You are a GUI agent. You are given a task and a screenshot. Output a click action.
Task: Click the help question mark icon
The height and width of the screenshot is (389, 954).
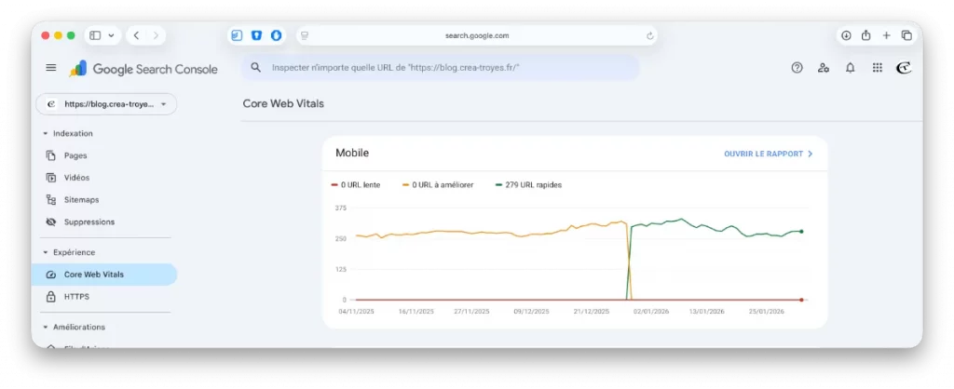797,68
